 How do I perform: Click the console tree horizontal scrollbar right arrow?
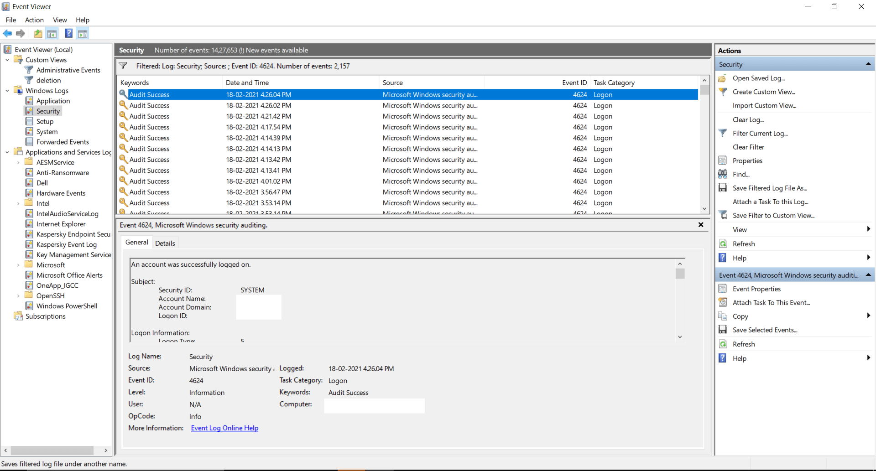[x=106, y=450]
